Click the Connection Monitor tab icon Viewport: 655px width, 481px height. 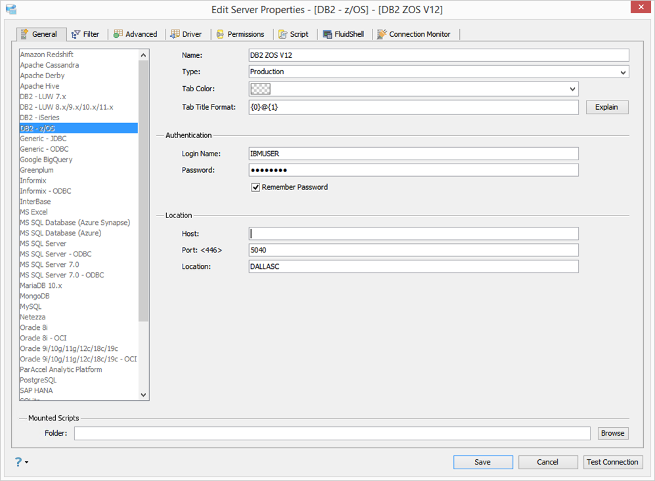click(382, 34)
